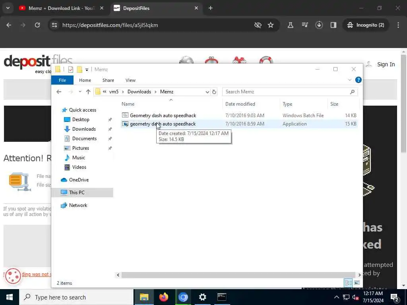Reload the DepositFiles page
The width and height of the screenshot is (407, 305).
point(37,25)
